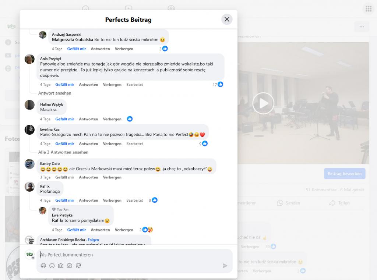377x280 pixels.
Task: Insert an avatar sticker in the comment
Action: click(43, 266)
